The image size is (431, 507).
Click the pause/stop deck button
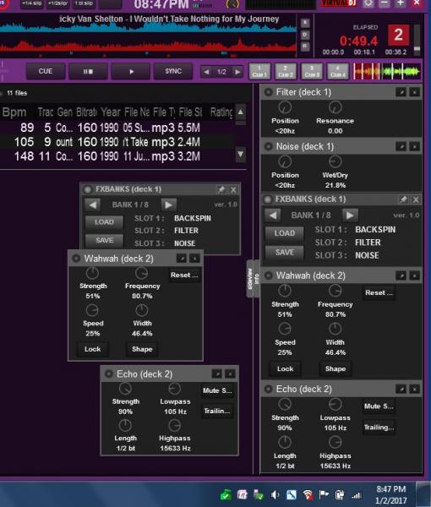tap(88, 72)
